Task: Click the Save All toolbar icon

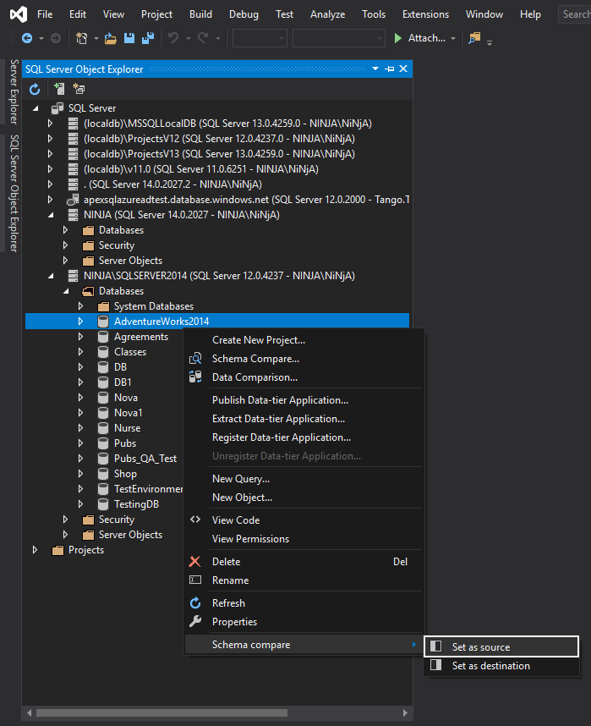Action: tap(148, 38)
